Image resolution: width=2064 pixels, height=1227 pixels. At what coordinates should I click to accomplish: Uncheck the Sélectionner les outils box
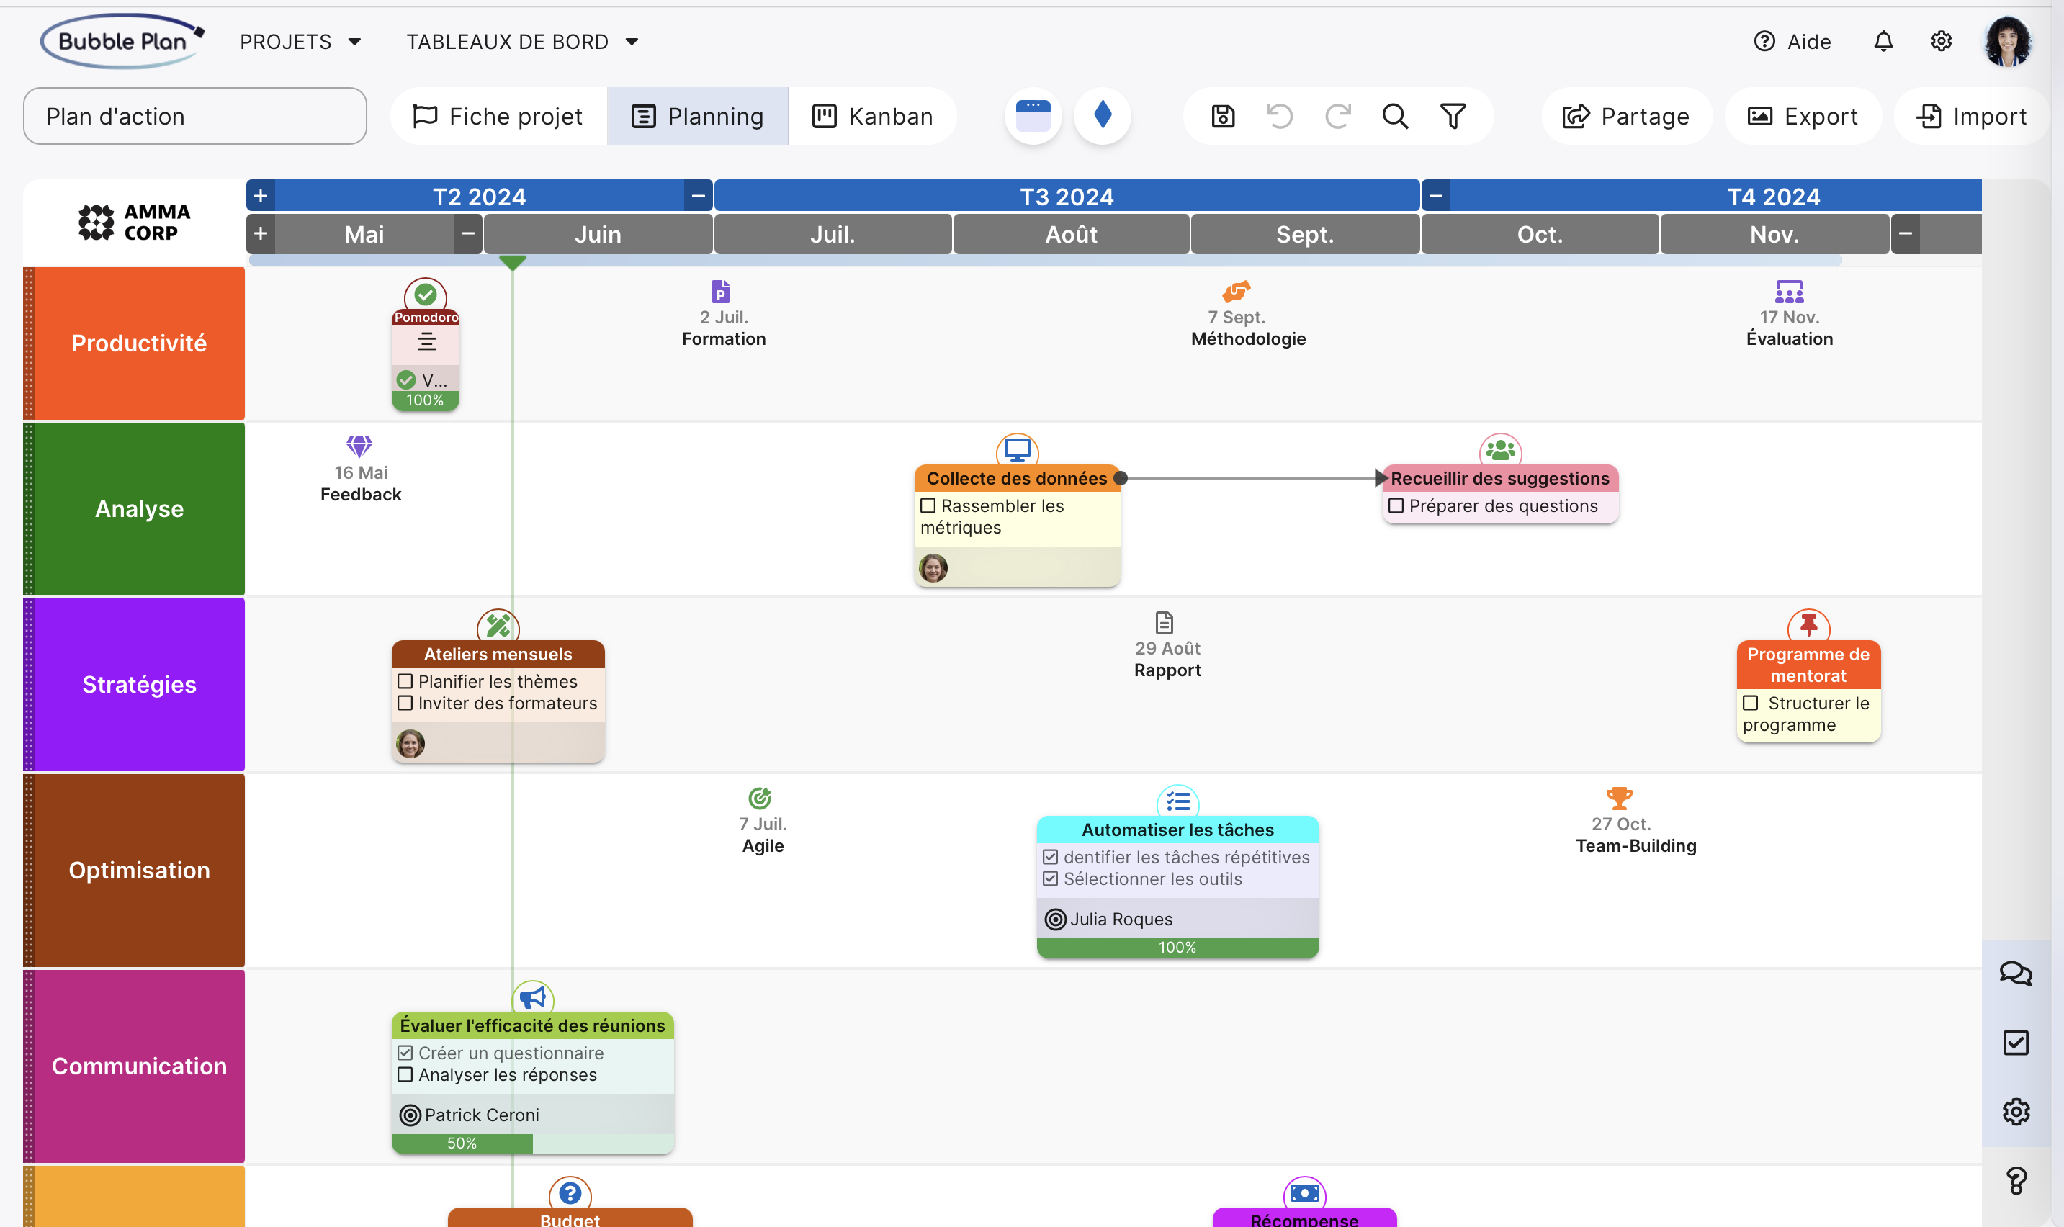click(1050, 879)
